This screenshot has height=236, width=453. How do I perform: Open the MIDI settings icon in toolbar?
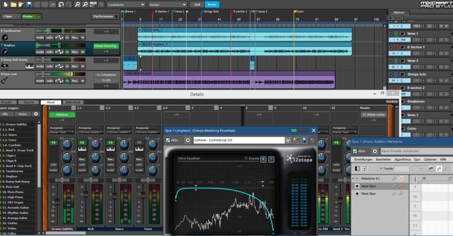pyautogui.click(x=93, y=4)
